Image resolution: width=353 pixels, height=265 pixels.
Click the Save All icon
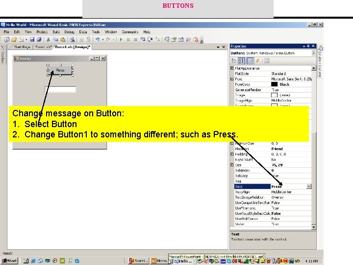39,40
